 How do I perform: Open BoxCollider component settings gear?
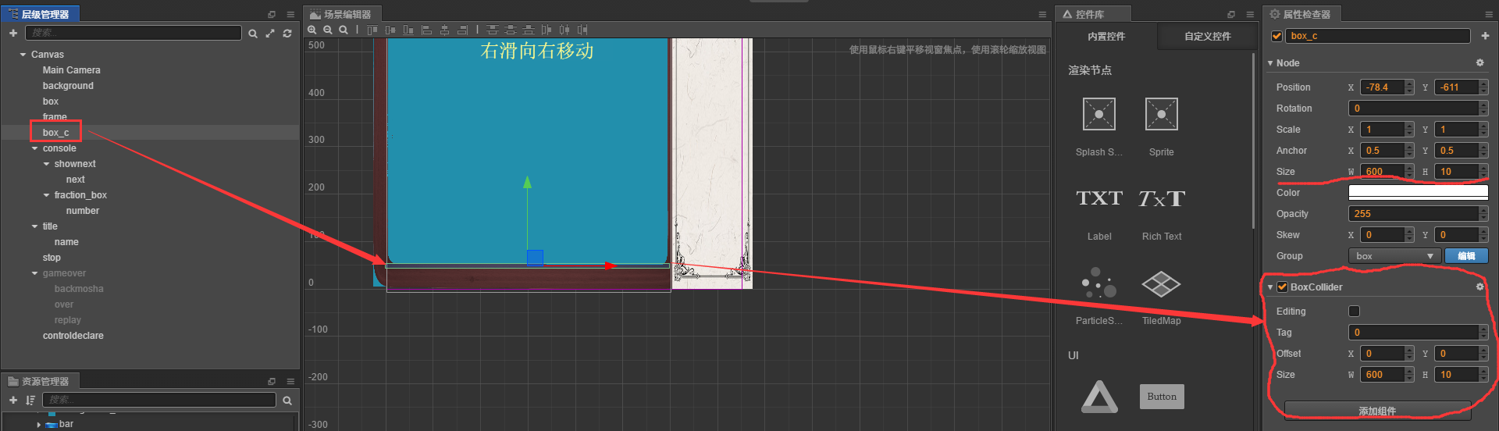click(1479, 287)
